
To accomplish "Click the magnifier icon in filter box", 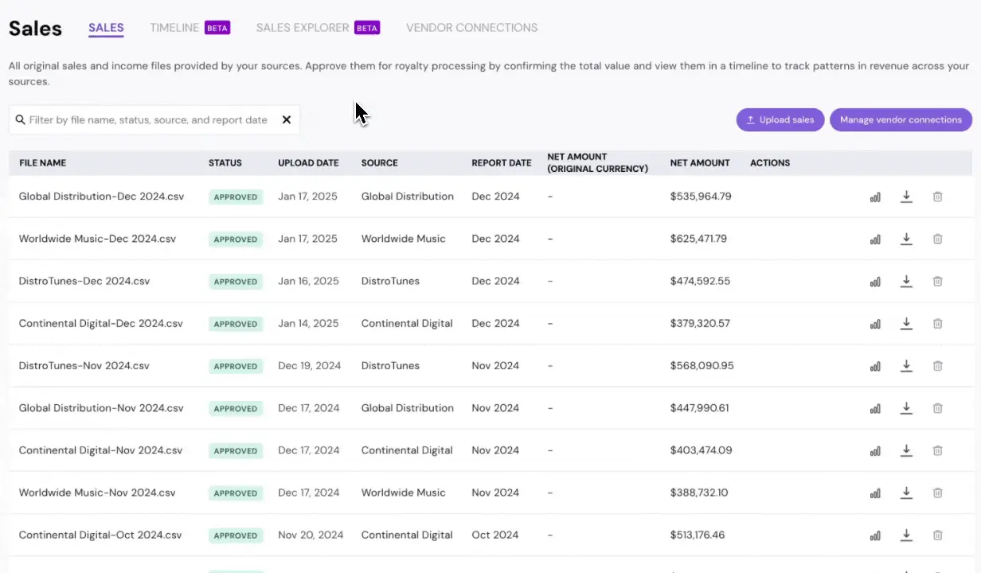I will click(x=20, y=119).
